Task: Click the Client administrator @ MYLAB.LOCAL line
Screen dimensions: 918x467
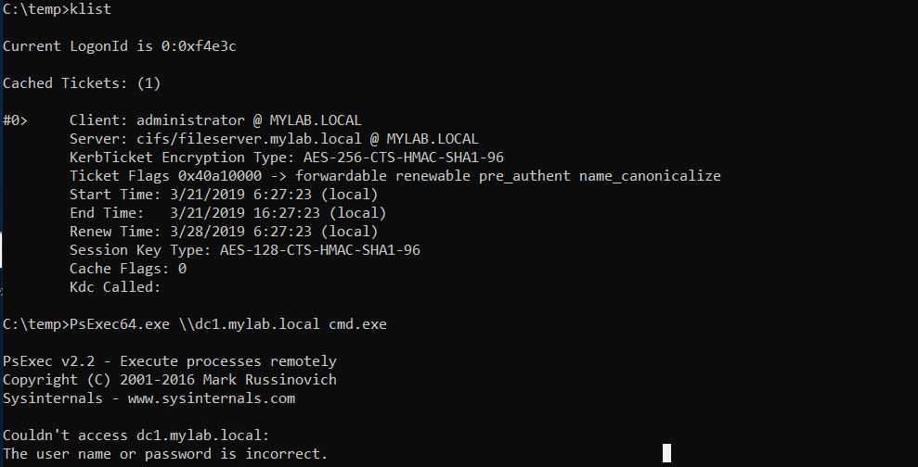Action: (x=215, y=120)
